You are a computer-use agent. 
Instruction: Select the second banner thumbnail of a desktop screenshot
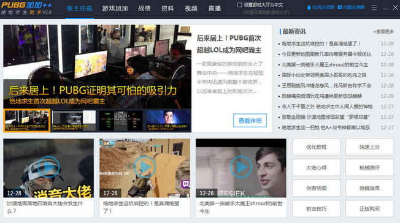[74, 121]
